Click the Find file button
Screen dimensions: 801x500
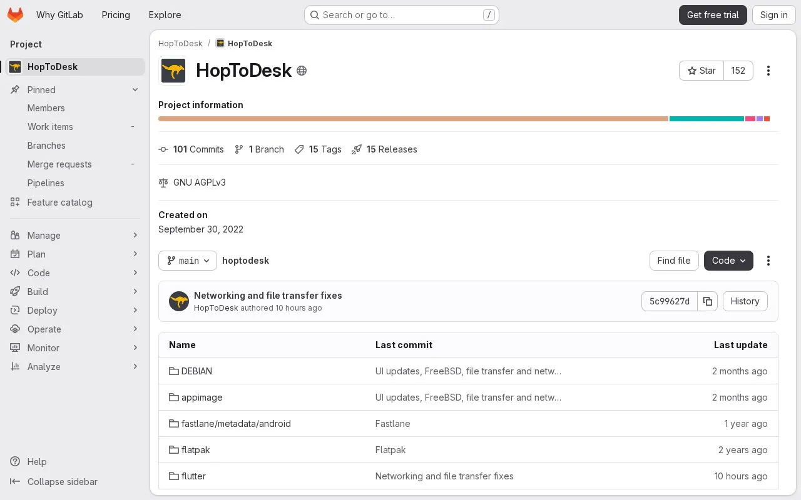pyautogui.click(x=674, y=261)
